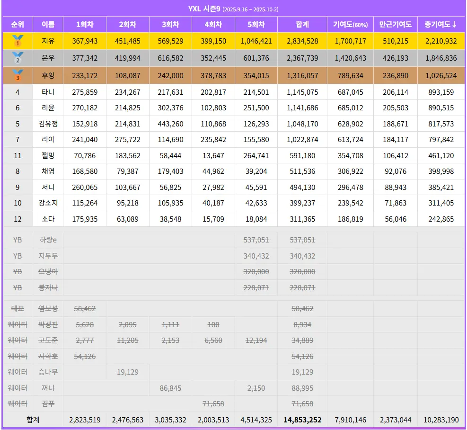The width and height of the screenshot is (467, 430).
Task: Select the player name 김유정
Action: [x=48, y=124]
